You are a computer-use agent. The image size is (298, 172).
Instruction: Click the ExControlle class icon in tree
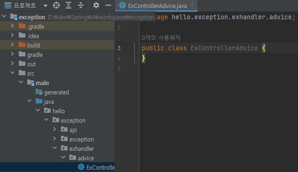[81, 167]
